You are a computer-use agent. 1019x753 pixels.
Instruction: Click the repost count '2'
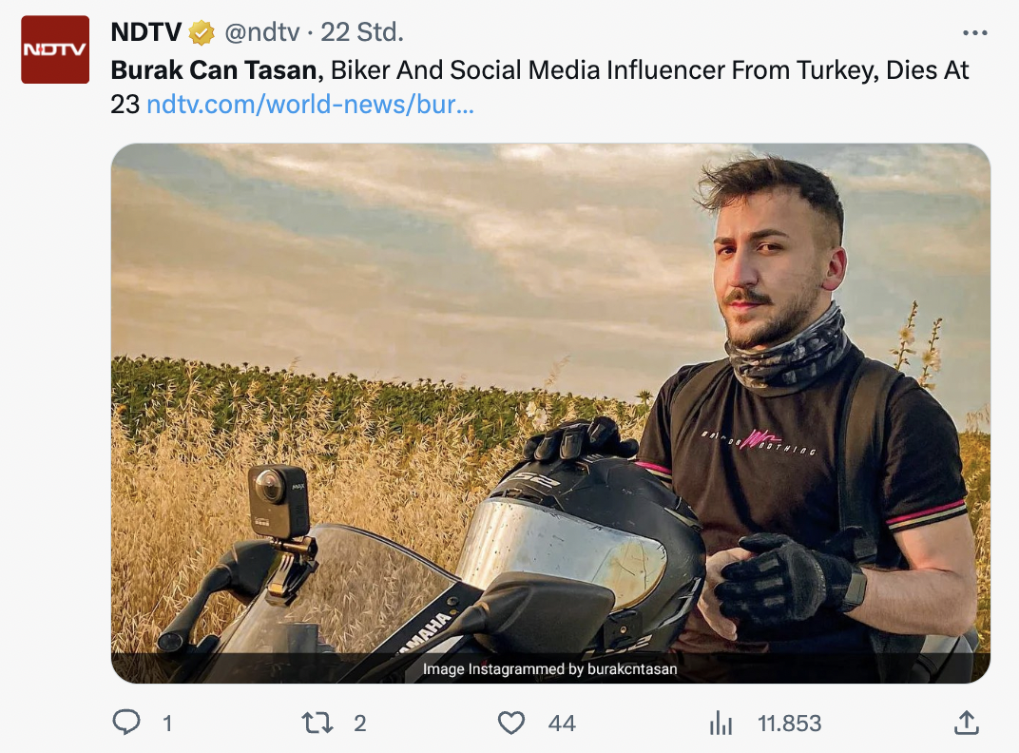[x=360, y=724]
